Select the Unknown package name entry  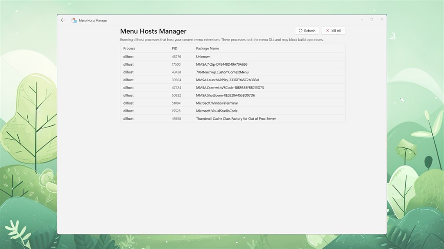203,57
